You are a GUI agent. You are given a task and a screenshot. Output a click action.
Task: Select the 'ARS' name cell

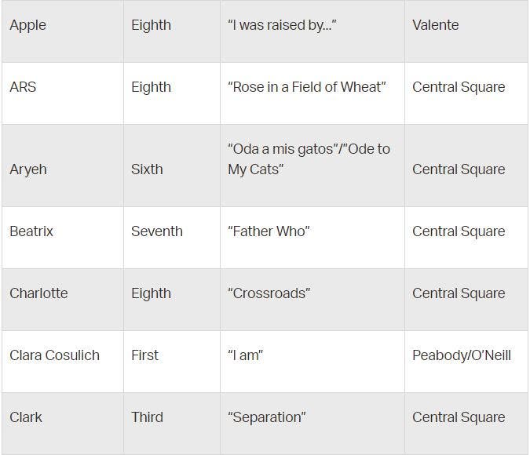[23, 87]
